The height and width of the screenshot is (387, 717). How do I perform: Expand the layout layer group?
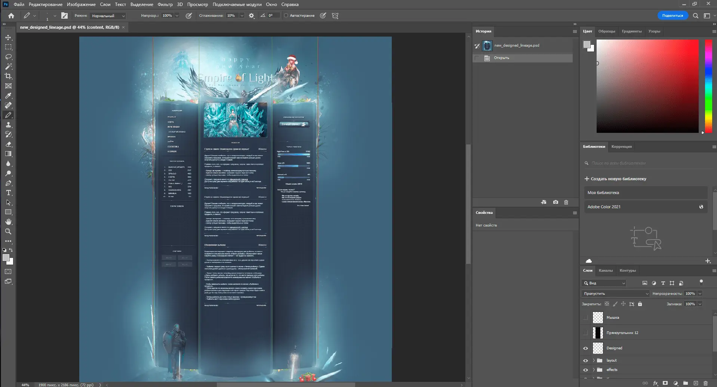[593, 361]
